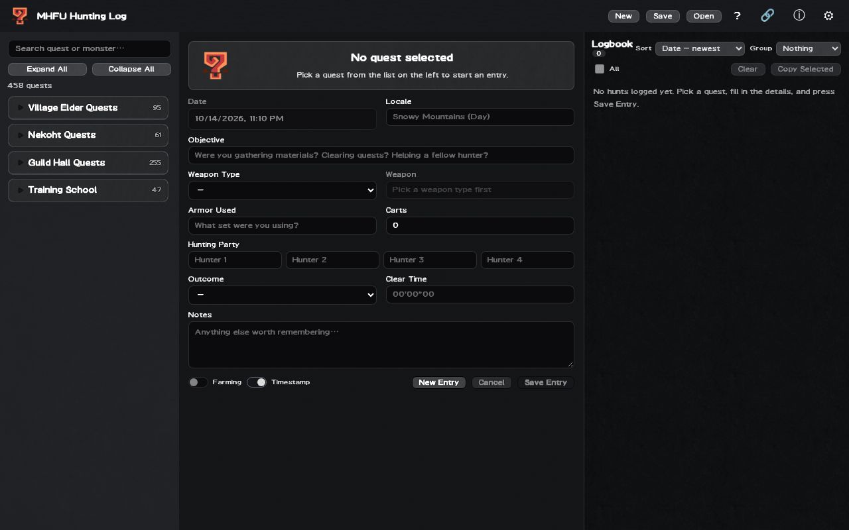Click the Hunter 3 input field
Screen dimensions: 849x530
[x=430, y=260]
